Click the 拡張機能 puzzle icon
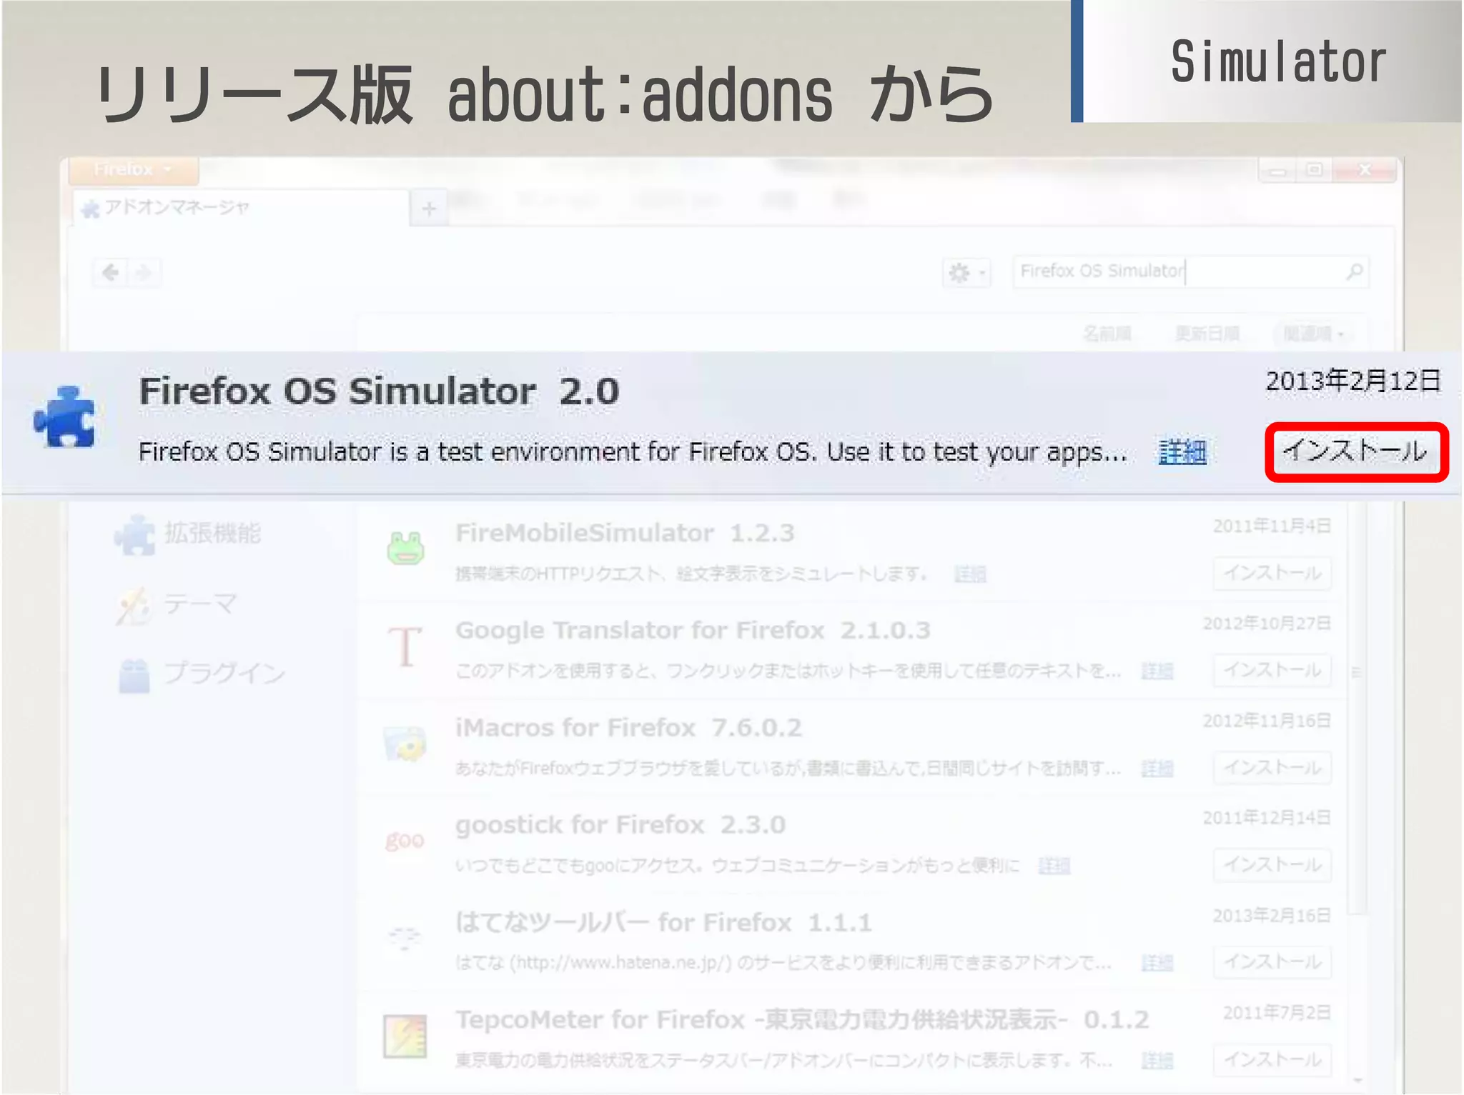Viewport: 1464px width, 1095px height. pyautogui.click(x=134, y=534)
